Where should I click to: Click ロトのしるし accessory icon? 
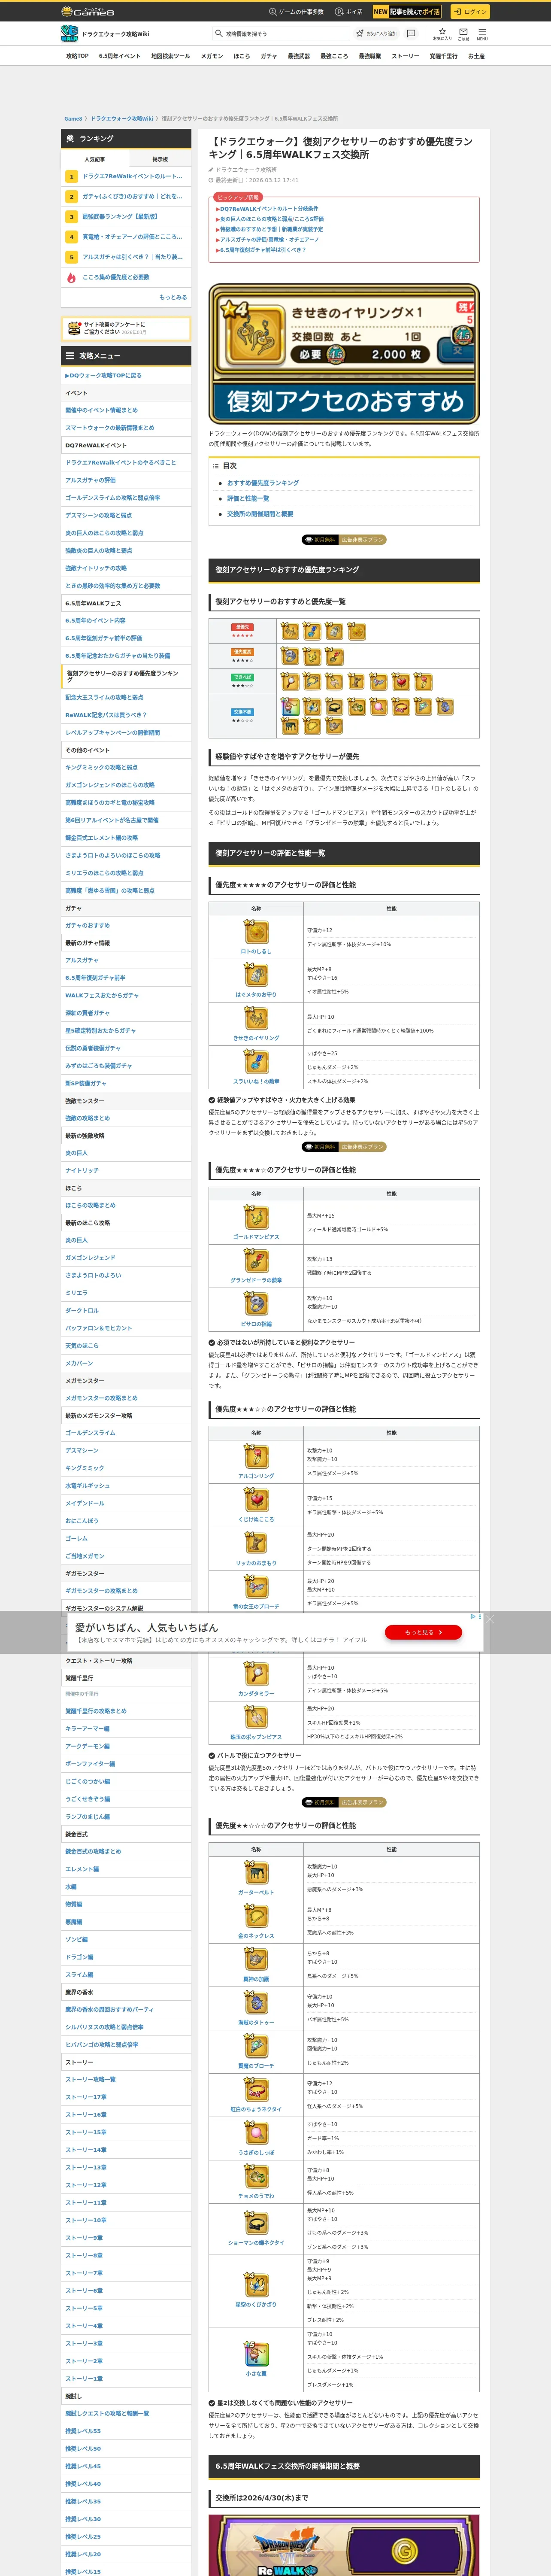[256, 932]
